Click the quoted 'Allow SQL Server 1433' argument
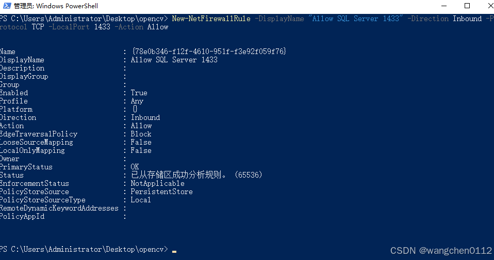Screen dimensions: 494x260 pyautogui.click(x=356, y=19)
